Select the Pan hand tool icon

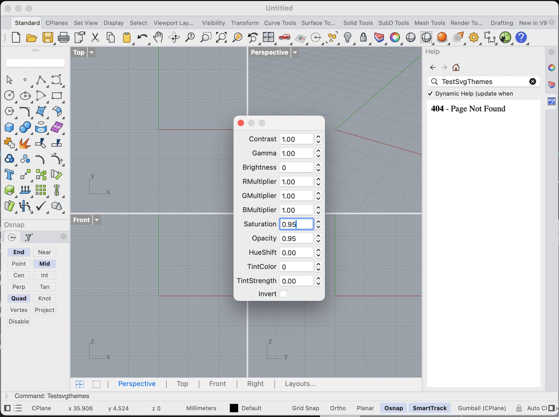pos(158,38)
